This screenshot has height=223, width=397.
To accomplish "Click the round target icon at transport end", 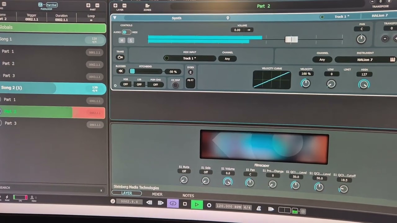I will (303, 212).
